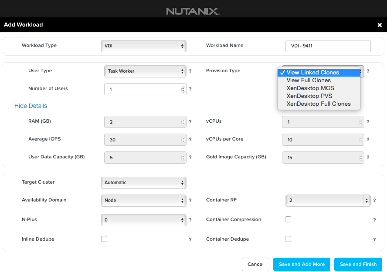Choose XenDesktop Full Clones option

tap(319, 104)
